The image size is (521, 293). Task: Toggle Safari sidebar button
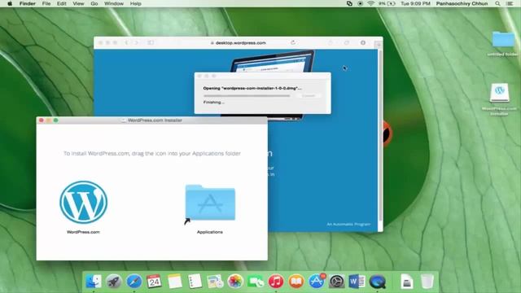point(151,43)
